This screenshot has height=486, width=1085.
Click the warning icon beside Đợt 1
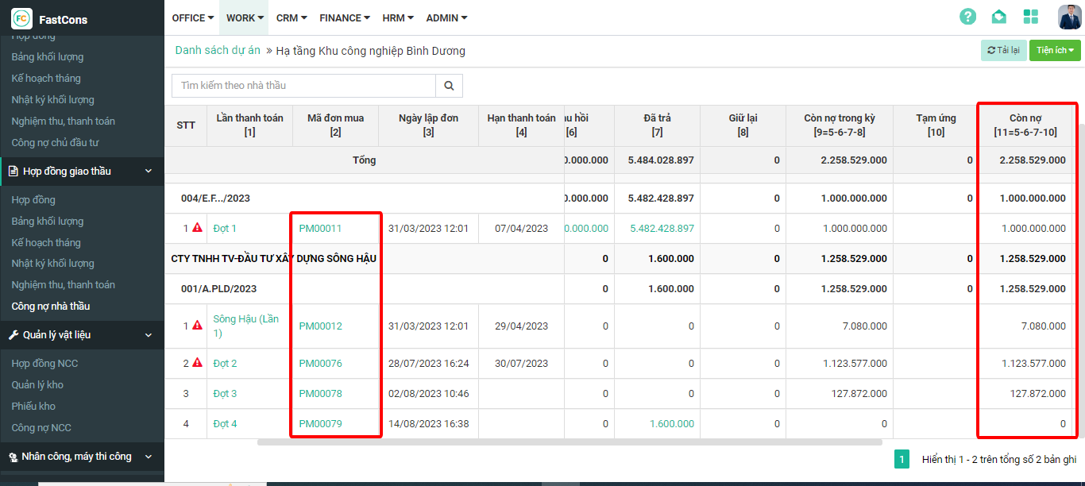(x=198, y=228)
